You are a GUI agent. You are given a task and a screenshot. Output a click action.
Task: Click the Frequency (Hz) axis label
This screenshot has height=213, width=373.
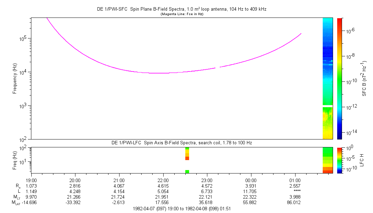click(x=15, y=79)
